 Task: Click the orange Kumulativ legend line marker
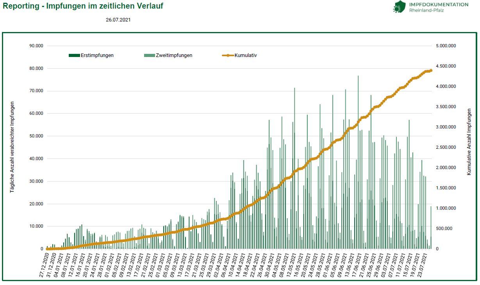pyautogui.click(x=228, y=55)
